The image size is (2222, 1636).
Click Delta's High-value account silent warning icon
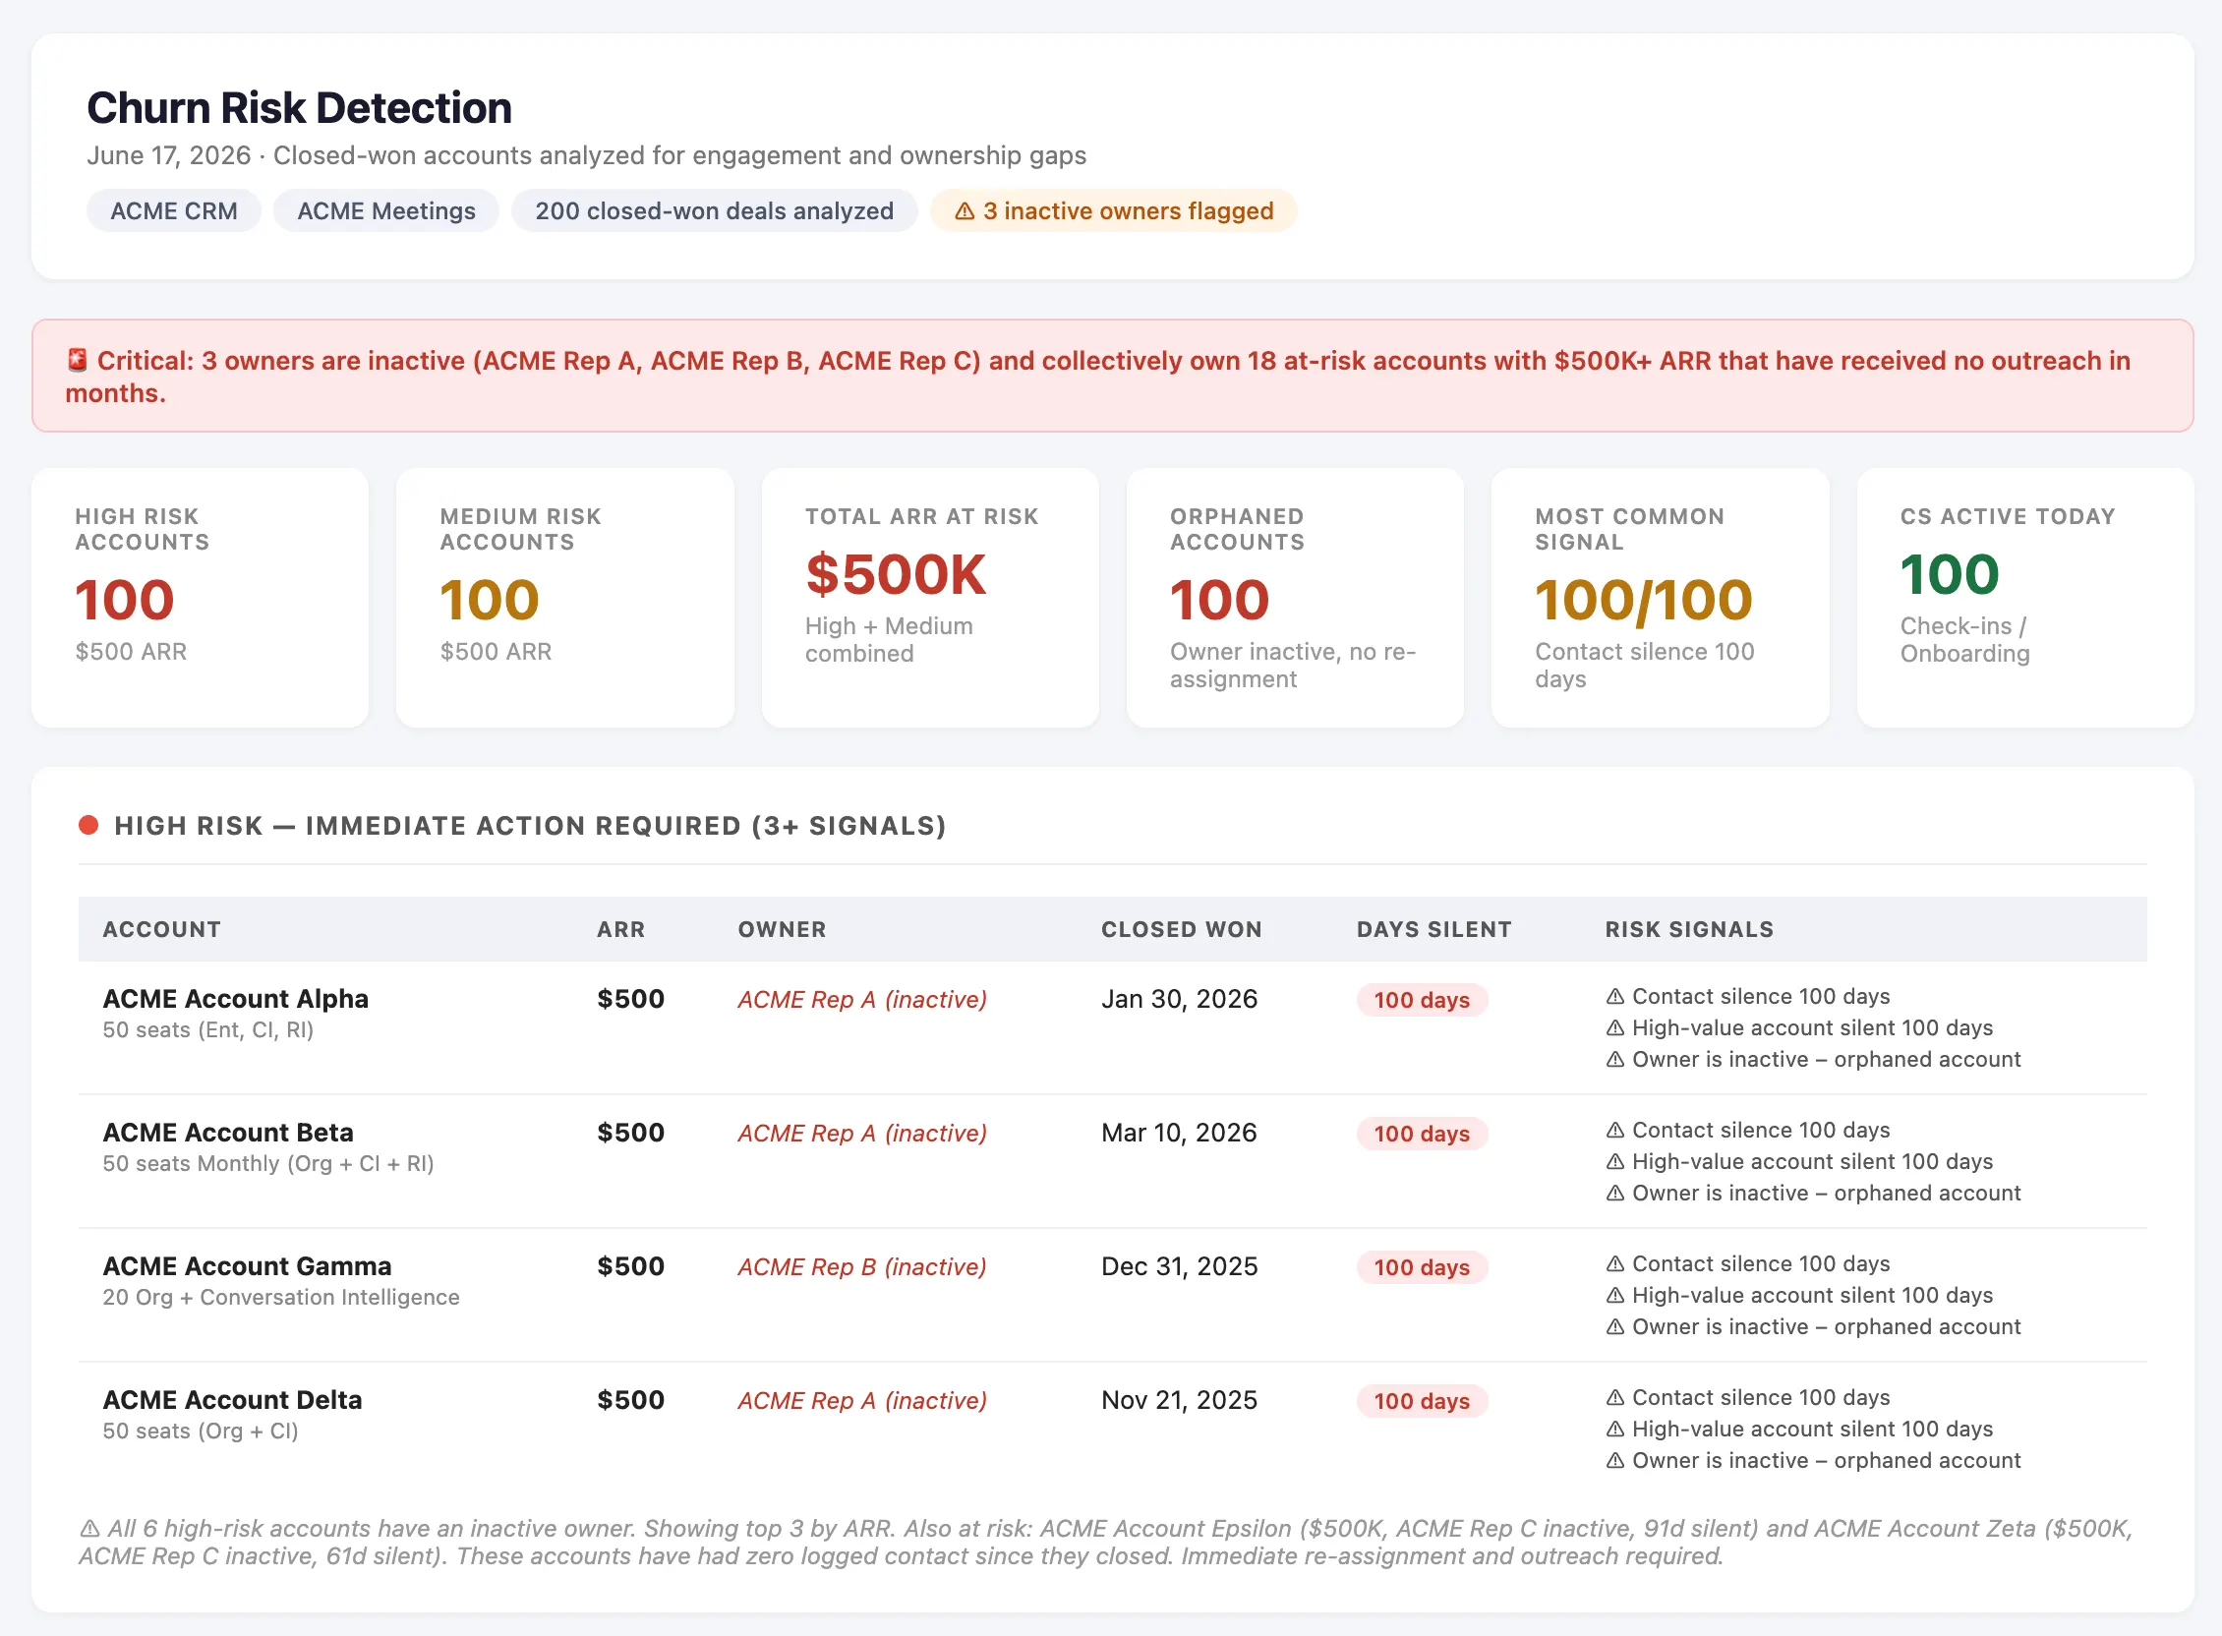tap(1615, 1429)
